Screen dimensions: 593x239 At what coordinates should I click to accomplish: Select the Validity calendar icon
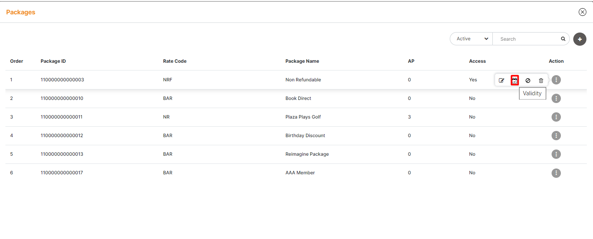point(514,80)
